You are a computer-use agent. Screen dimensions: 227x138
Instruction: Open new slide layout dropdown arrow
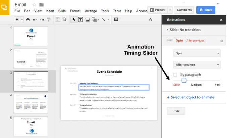[x=22, y=20]
